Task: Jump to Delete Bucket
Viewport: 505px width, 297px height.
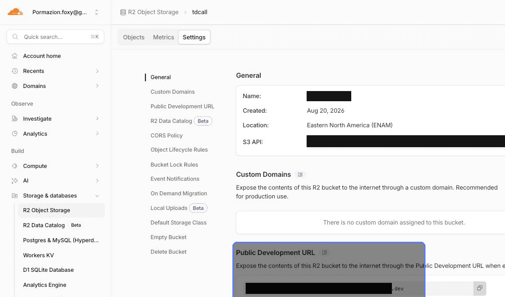Action: [168, 252]
